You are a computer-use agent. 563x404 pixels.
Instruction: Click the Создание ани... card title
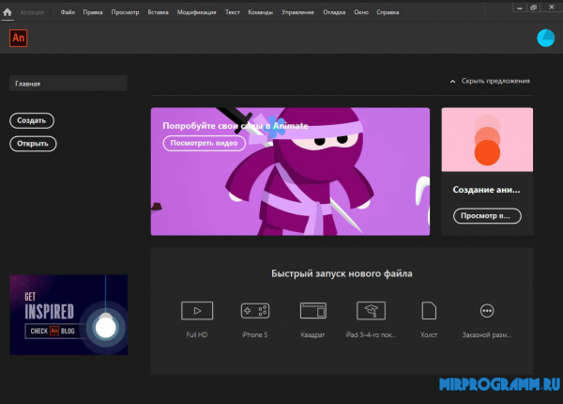(x=486, y=190)
